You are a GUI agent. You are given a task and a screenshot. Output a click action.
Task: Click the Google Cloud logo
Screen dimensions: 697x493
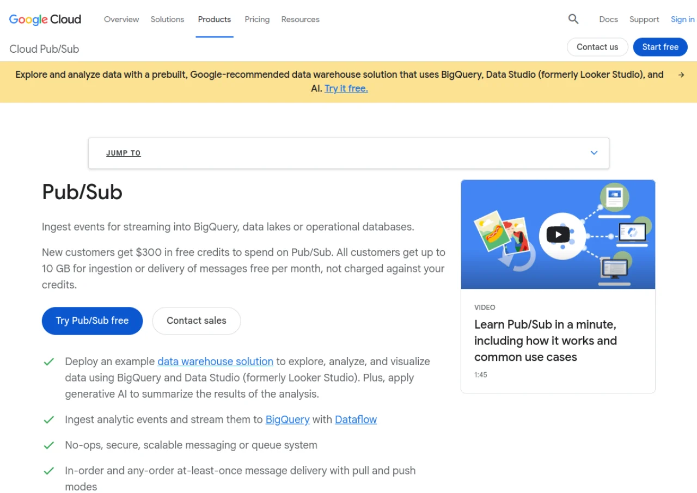coord(45,20)
